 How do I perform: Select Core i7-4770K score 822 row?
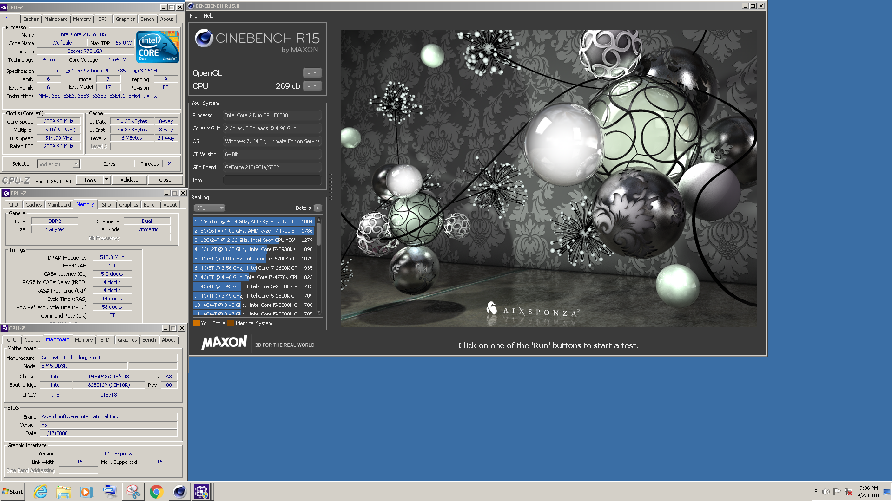coord(253,277)
